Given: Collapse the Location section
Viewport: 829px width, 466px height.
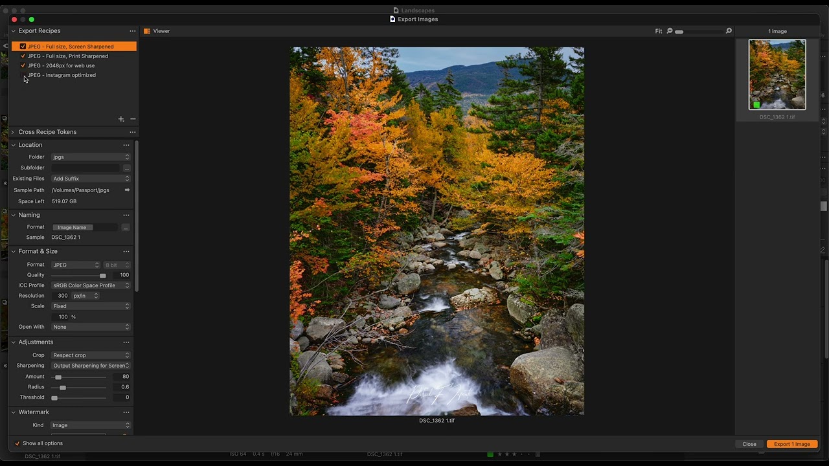Looking at the screenshot, I should pyautogui.click(x=13, y=145).
